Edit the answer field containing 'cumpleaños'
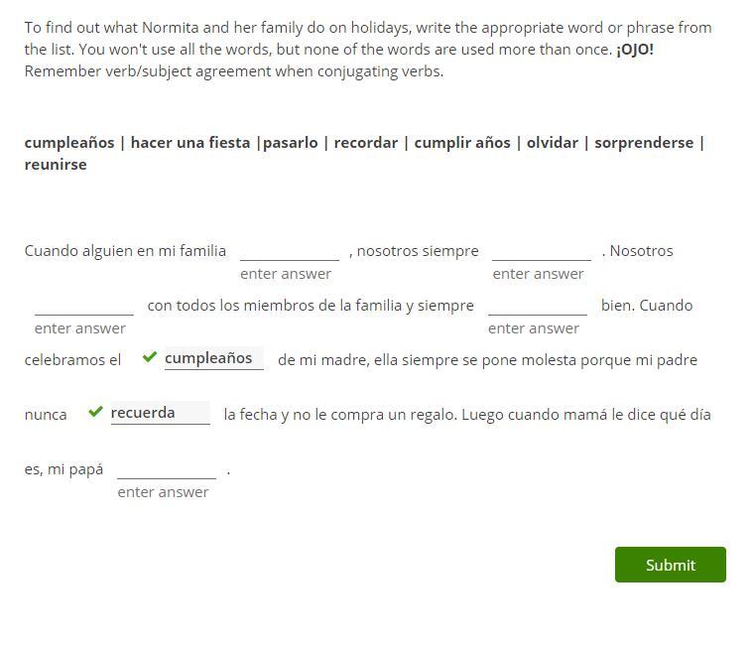This screenshot has width=754, height=646. (x=213, y=358)
